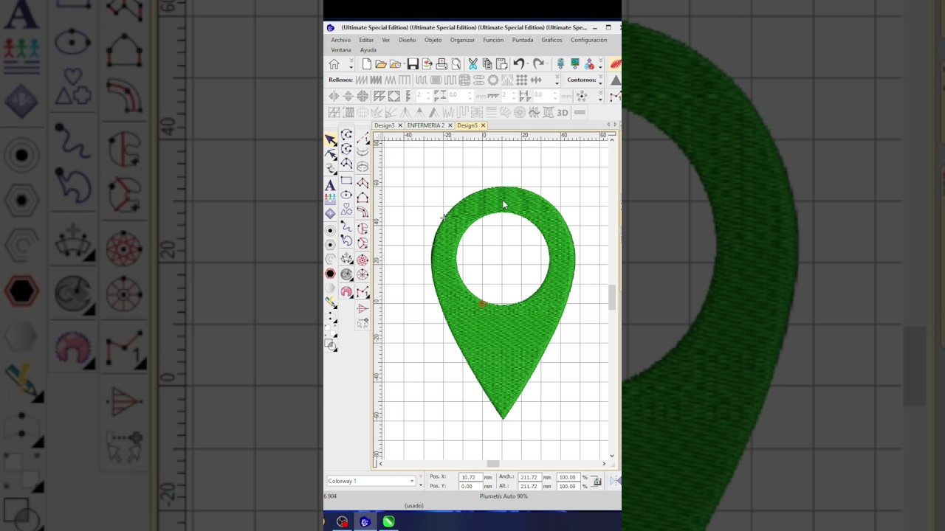Select the gear-shaped fill icon in Rellenos
This screenshot has height=531, width=945.
pos(492,80)
